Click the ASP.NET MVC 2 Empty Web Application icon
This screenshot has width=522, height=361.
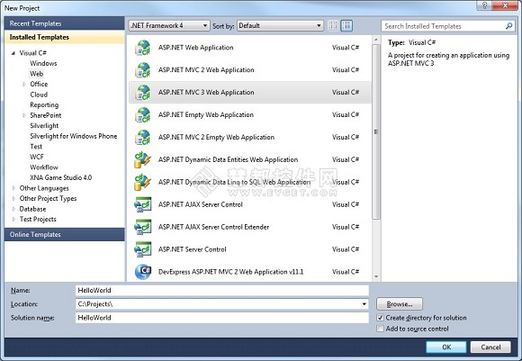[x=143, y=137]
